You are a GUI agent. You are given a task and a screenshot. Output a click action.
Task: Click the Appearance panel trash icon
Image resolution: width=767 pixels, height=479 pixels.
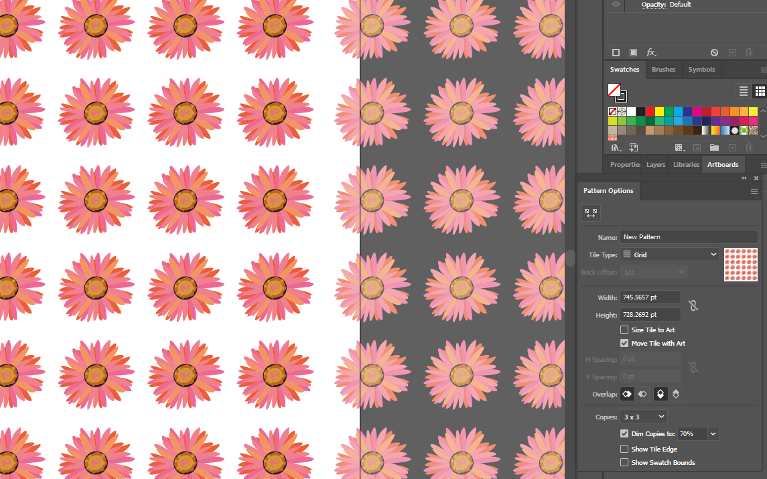749,52
